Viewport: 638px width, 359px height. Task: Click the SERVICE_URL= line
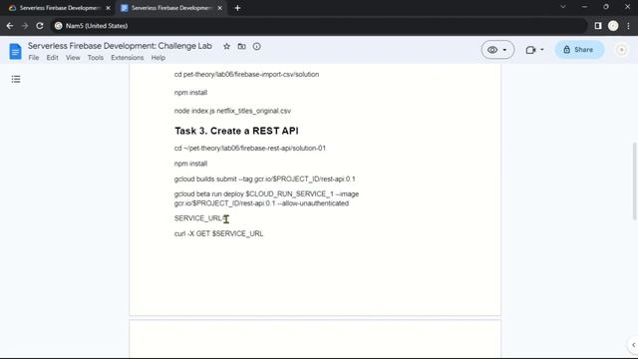point(199,218)
